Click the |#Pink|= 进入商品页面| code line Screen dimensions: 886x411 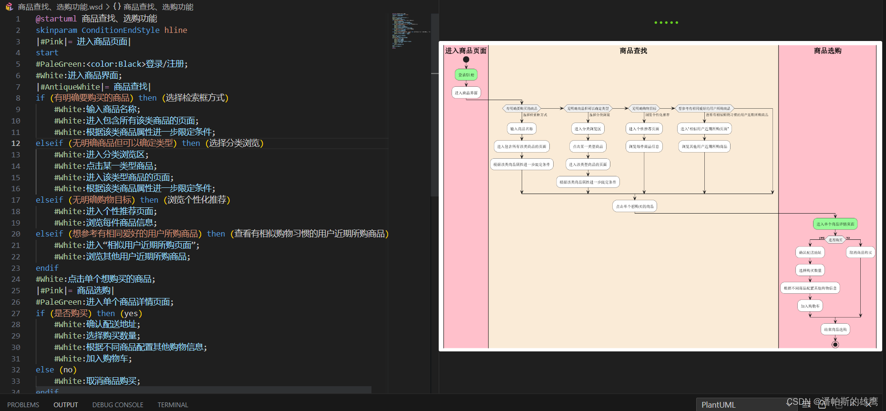point(83,41)
